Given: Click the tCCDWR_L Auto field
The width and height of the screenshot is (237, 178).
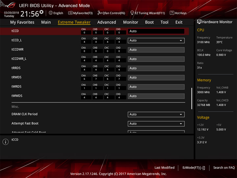Looking at the screenshot, I should pyautogui.click(x=156, y=59).
